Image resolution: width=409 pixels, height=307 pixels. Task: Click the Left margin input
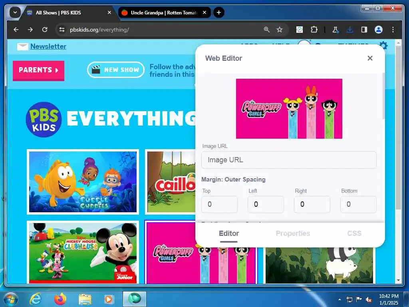pyautogui.click(x=266, y=204)
